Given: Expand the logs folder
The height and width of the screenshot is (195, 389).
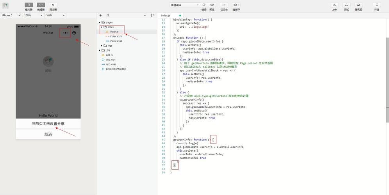Looking at the screenshot, I should tap(102, 46).
